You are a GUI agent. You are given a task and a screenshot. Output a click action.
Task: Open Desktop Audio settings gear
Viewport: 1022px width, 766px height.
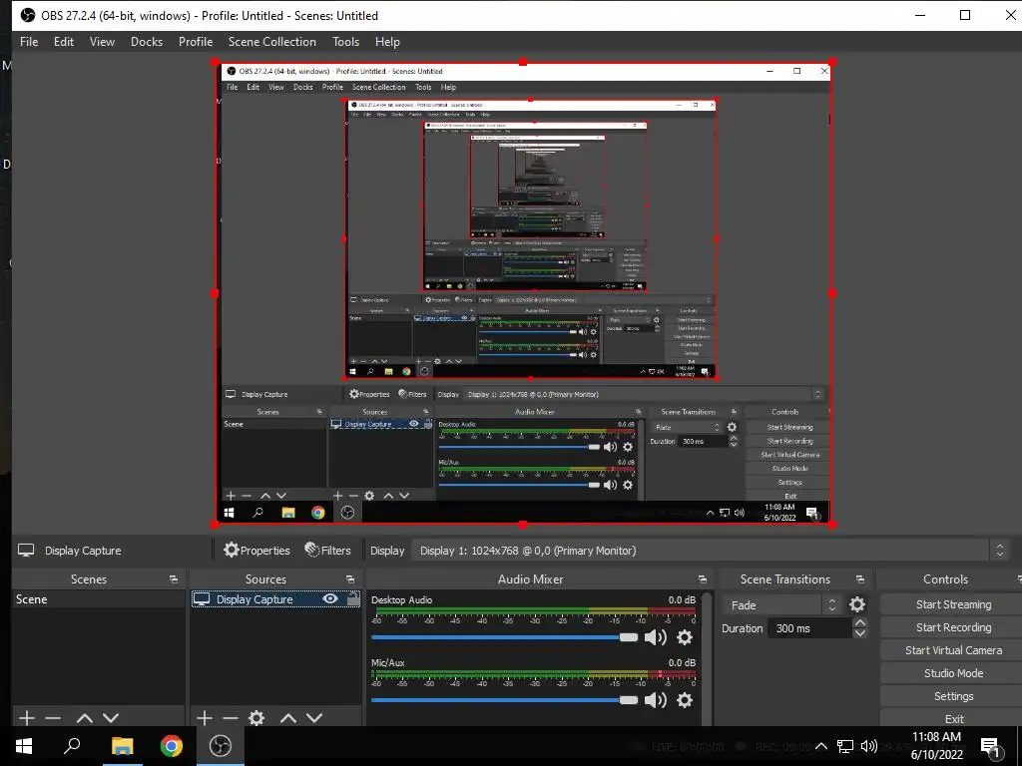coord(685,637)
